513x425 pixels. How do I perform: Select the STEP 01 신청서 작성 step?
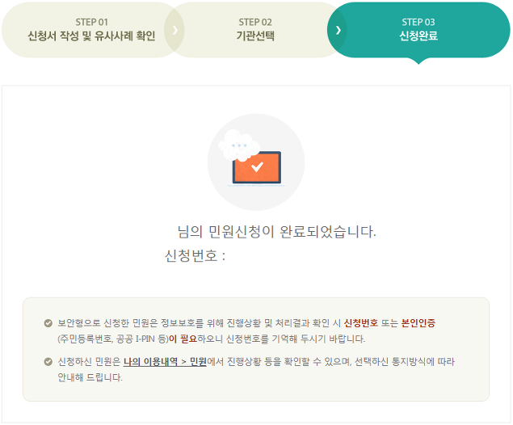click(91, 30)
